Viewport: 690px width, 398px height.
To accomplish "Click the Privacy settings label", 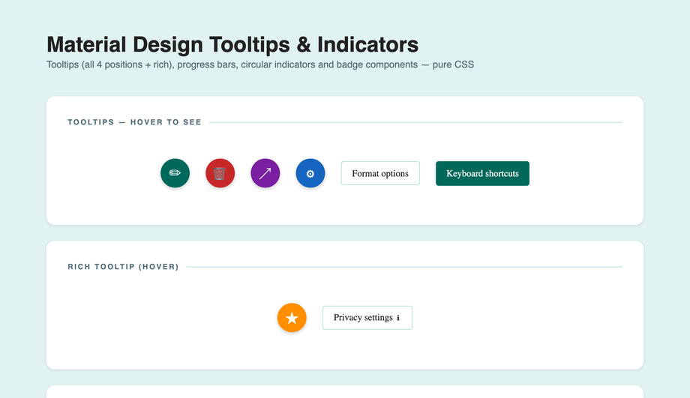I will tap(363, 318).
